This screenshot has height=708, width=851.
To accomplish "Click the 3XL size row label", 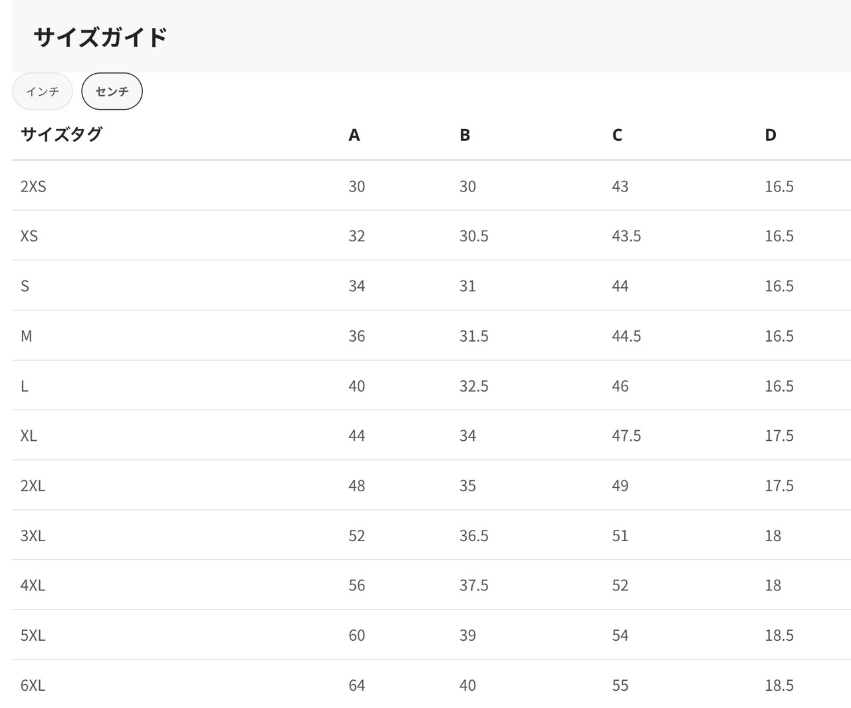I will coord(33,535).
